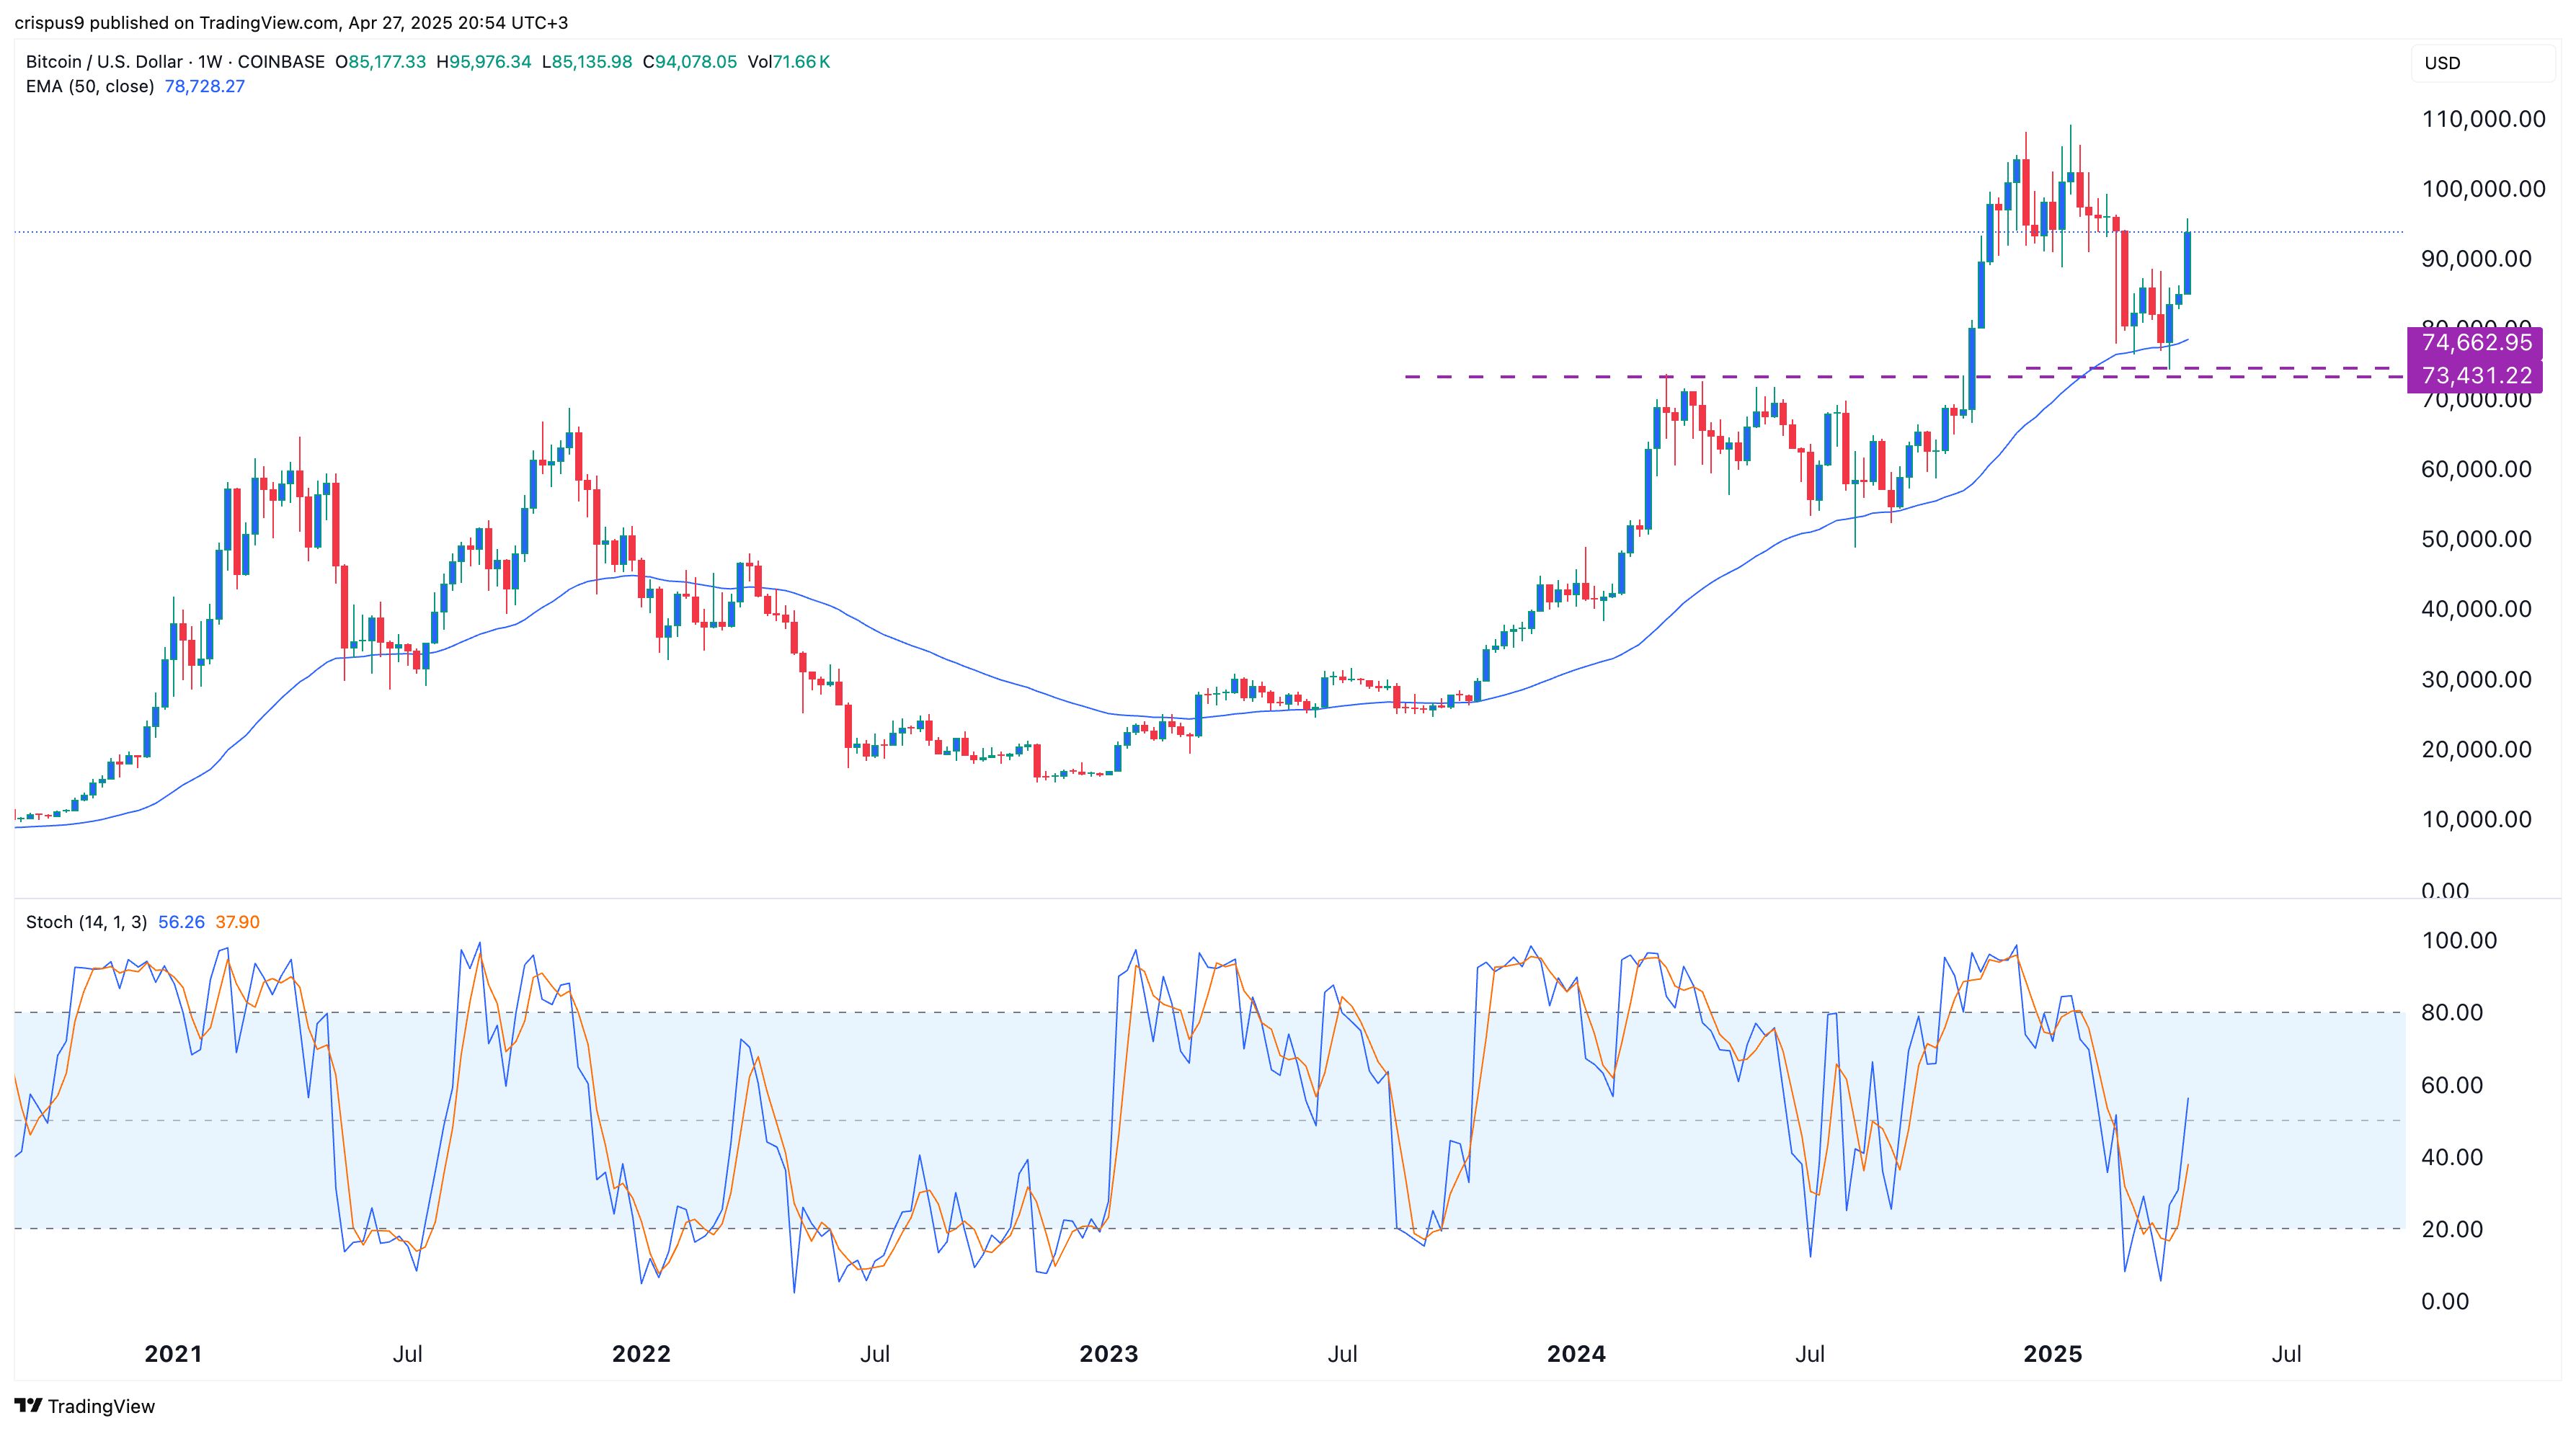Click the orange Stoch value 37.90
The width and height of the screenshot is (2576, 1431).
[x=237, y=922]
